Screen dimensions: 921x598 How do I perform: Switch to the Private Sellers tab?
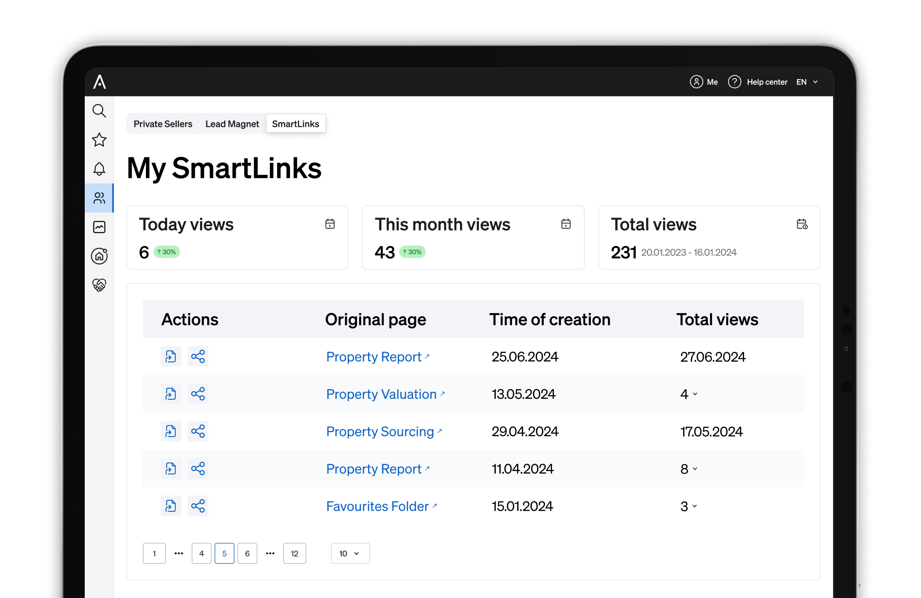coord(163,124)
